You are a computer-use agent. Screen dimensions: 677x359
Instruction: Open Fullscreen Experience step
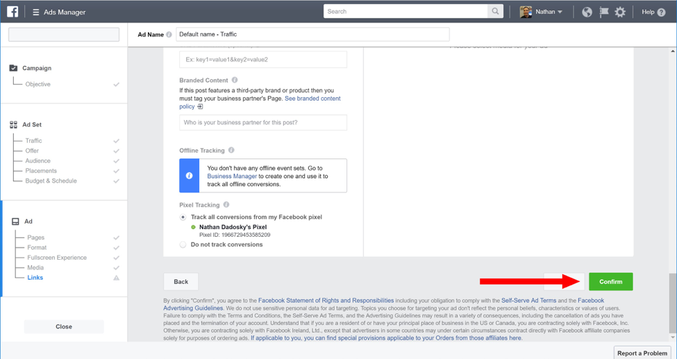click(57, 258)
